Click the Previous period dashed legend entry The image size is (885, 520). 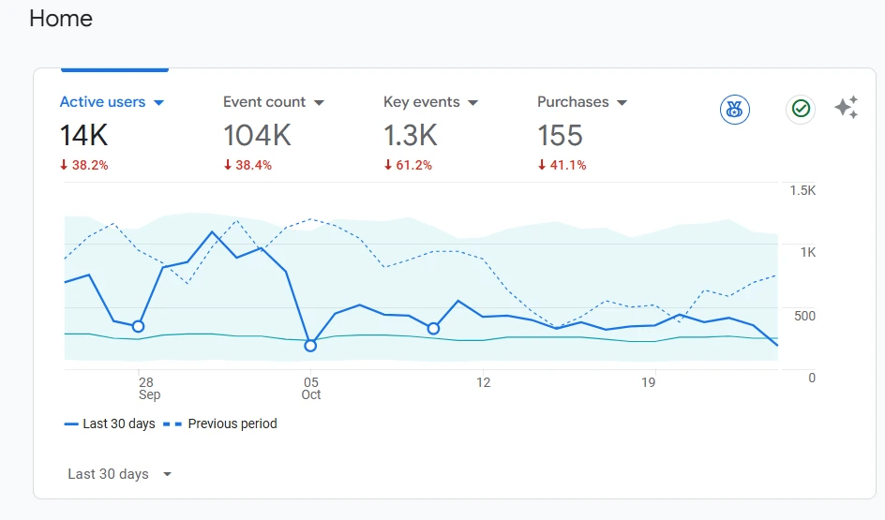222,423
